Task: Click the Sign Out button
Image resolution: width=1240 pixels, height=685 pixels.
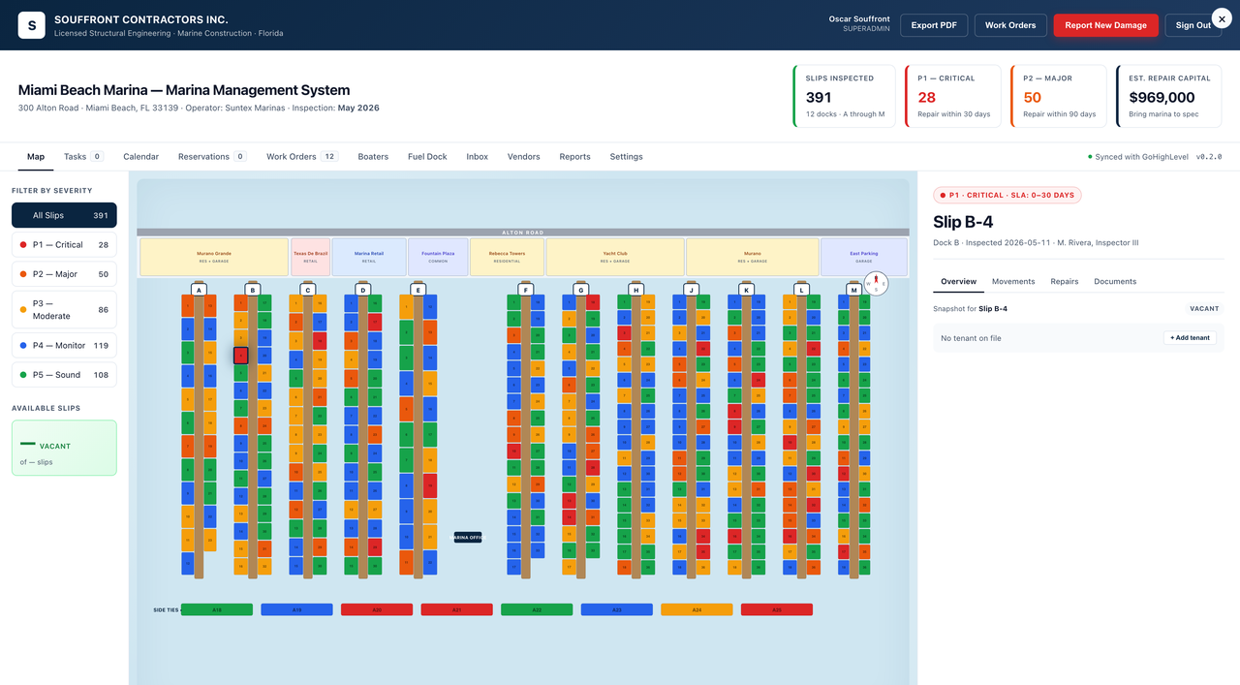Action: tap(1193, 25)
